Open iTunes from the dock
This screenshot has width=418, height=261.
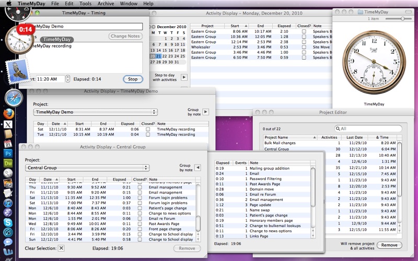tap(8, 203)
